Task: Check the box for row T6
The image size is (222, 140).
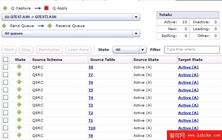Action: [5, 82]
